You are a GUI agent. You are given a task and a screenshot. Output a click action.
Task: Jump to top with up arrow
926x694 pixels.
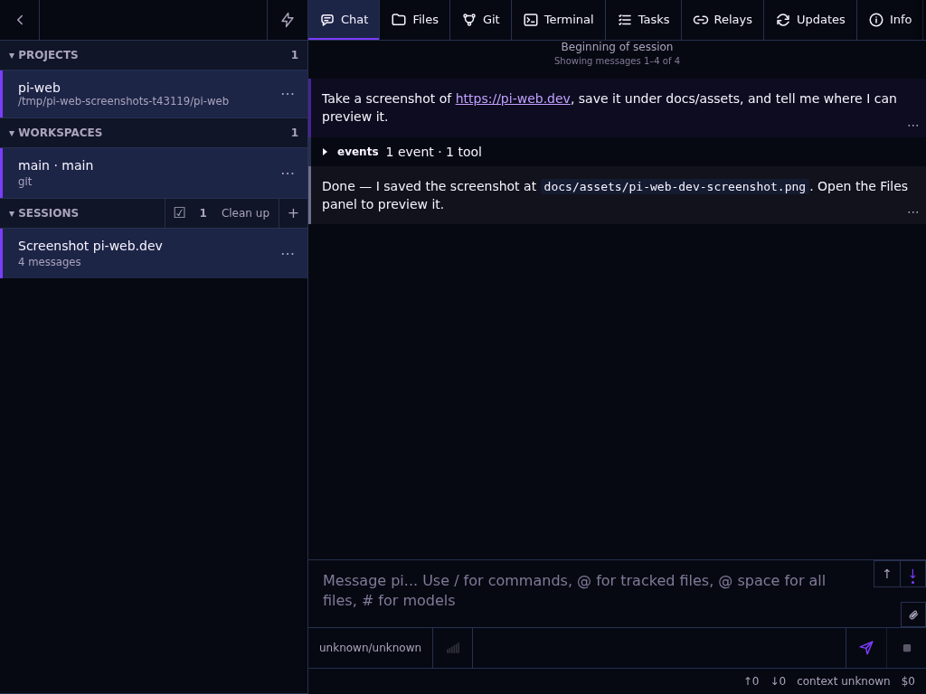(x=887, y=574)
